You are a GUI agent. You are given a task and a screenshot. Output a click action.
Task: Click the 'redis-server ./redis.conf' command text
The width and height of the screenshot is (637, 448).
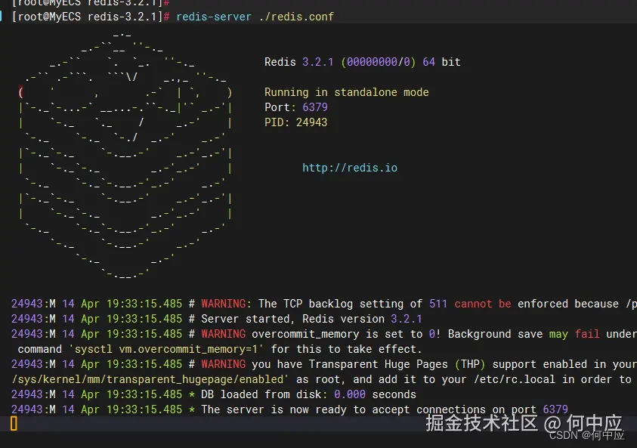tap(255, 17)
